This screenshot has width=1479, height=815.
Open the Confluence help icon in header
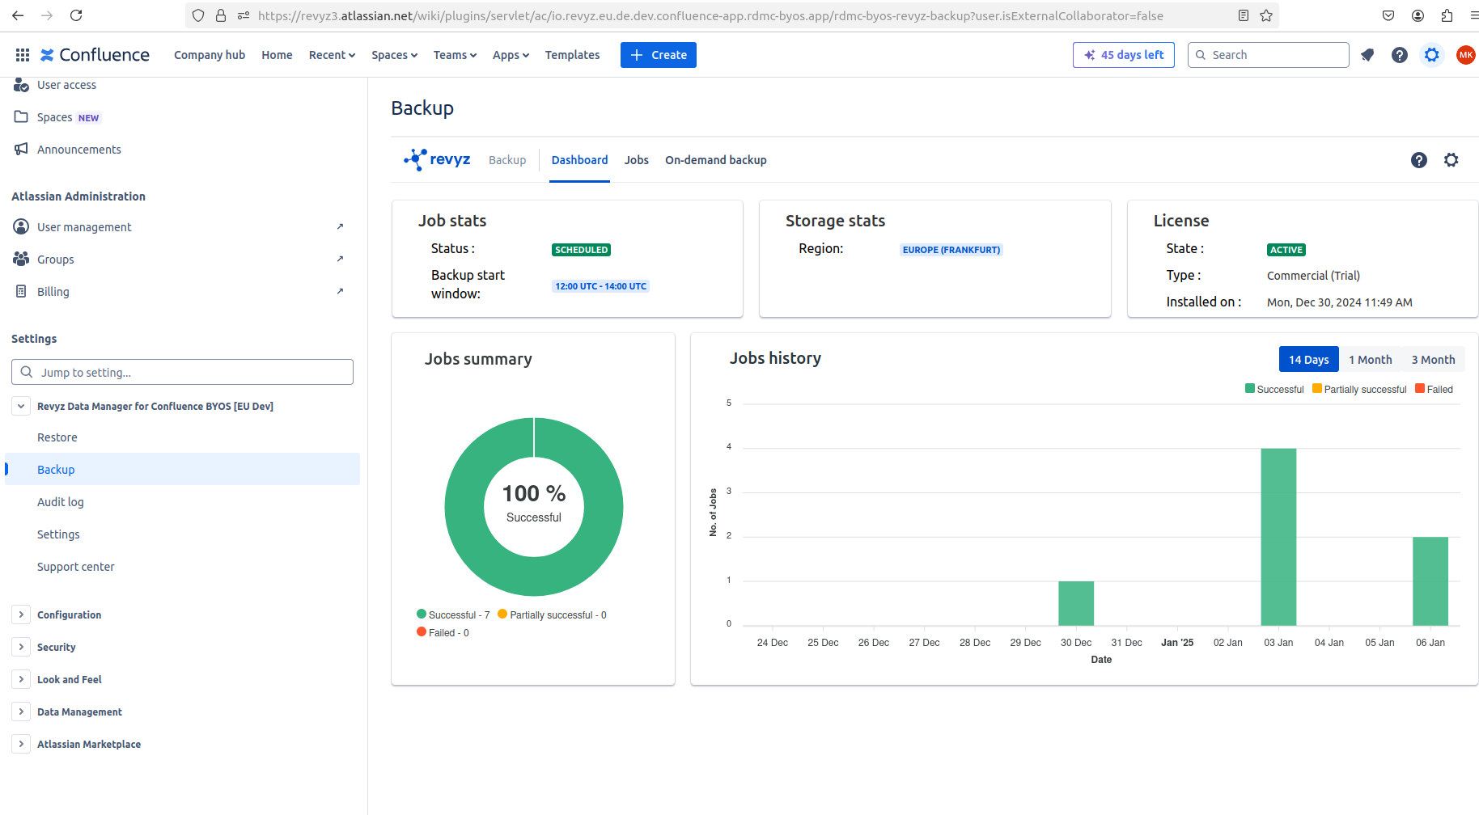[1400, 55]
